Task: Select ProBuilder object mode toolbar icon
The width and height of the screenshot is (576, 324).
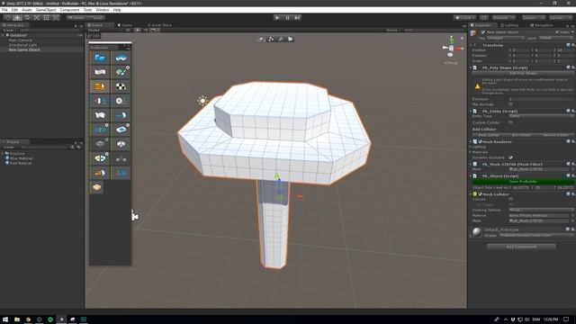Action: [x=261, y=39]
